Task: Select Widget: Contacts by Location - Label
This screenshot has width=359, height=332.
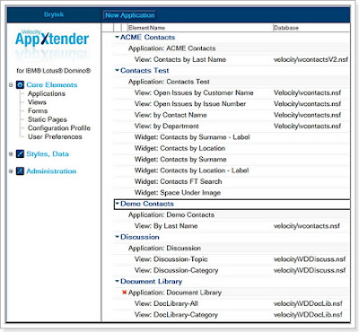Action: pos(232,170)
